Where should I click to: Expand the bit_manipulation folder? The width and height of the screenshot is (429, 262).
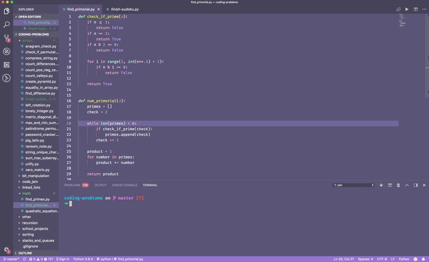coord(36,176)
